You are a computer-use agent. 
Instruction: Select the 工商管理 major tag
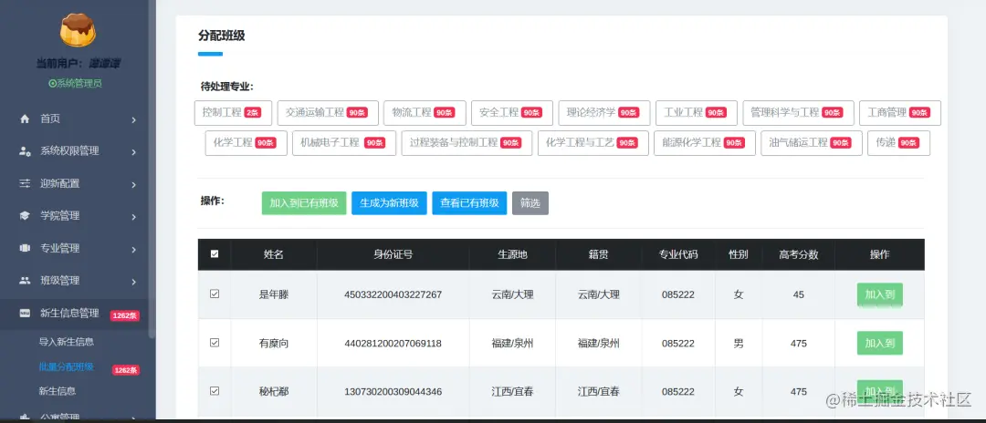900,113
